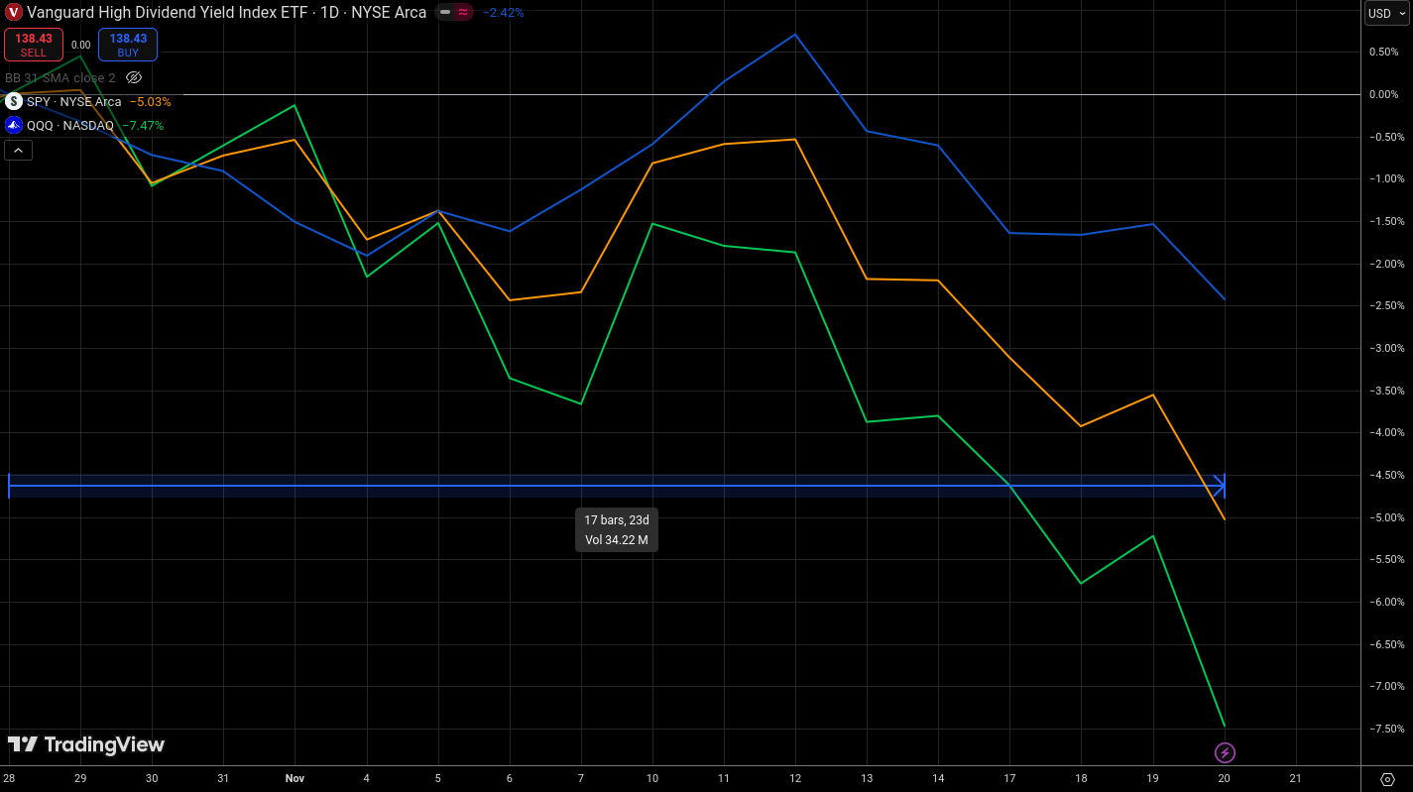This screenshot has width=1413, height=792.
Task: Click the QQQ symbol logo icon
Action: (14, 126)
